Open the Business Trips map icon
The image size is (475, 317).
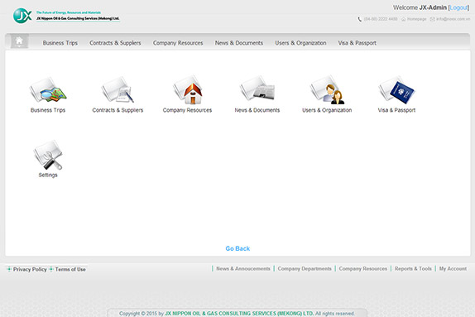point(48,89)
